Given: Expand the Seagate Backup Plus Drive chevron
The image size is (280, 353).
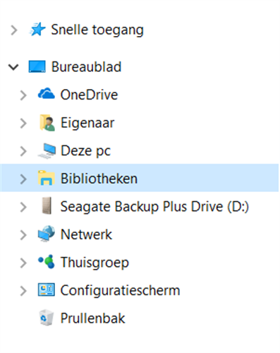Looking at the screenshot, I should tap(23, 207).
